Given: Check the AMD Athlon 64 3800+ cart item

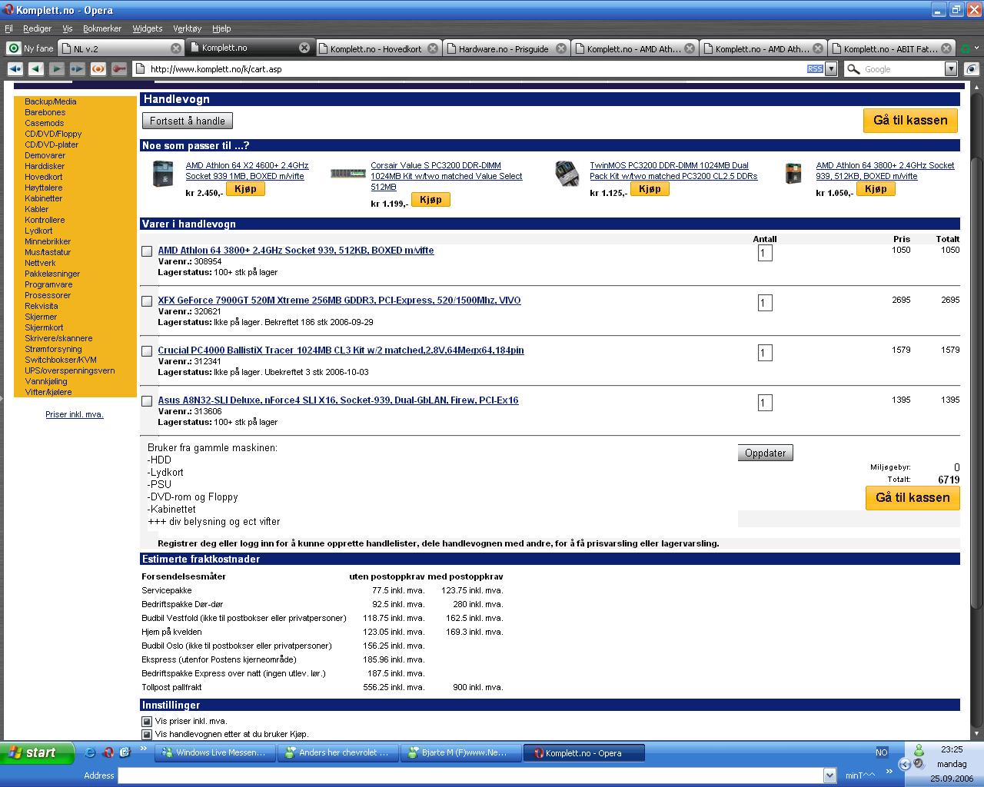Looking at the screenshot, I should tap(147, 251).
